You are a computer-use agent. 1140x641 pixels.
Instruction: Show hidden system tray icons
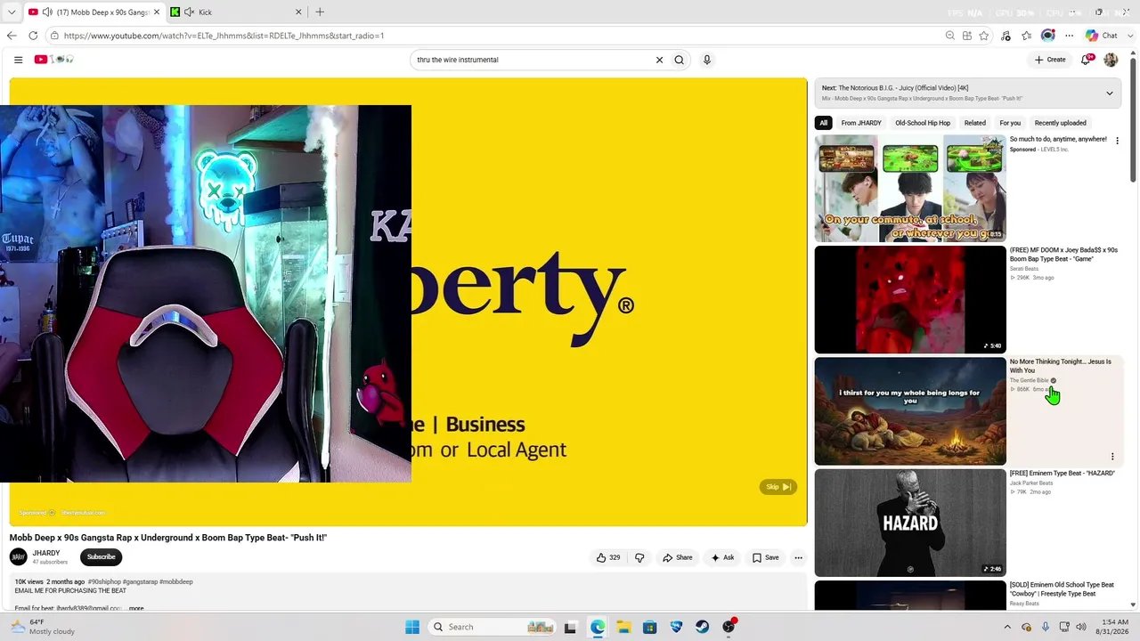pyautogui.click(x=1009, y=627)
